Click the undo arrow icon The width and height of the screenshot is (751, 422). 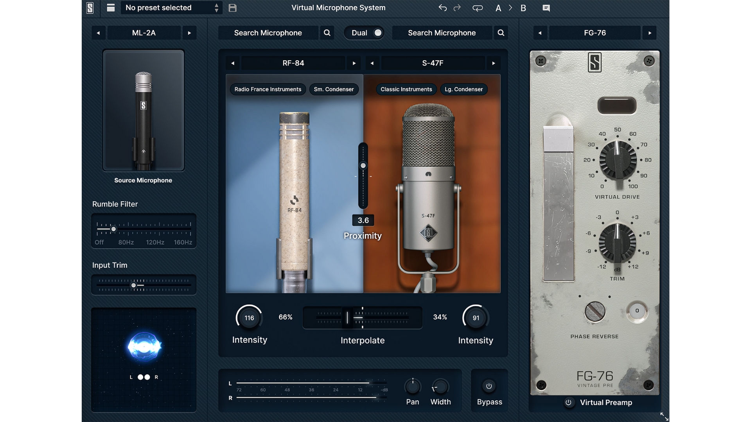[x=442, y=8]
